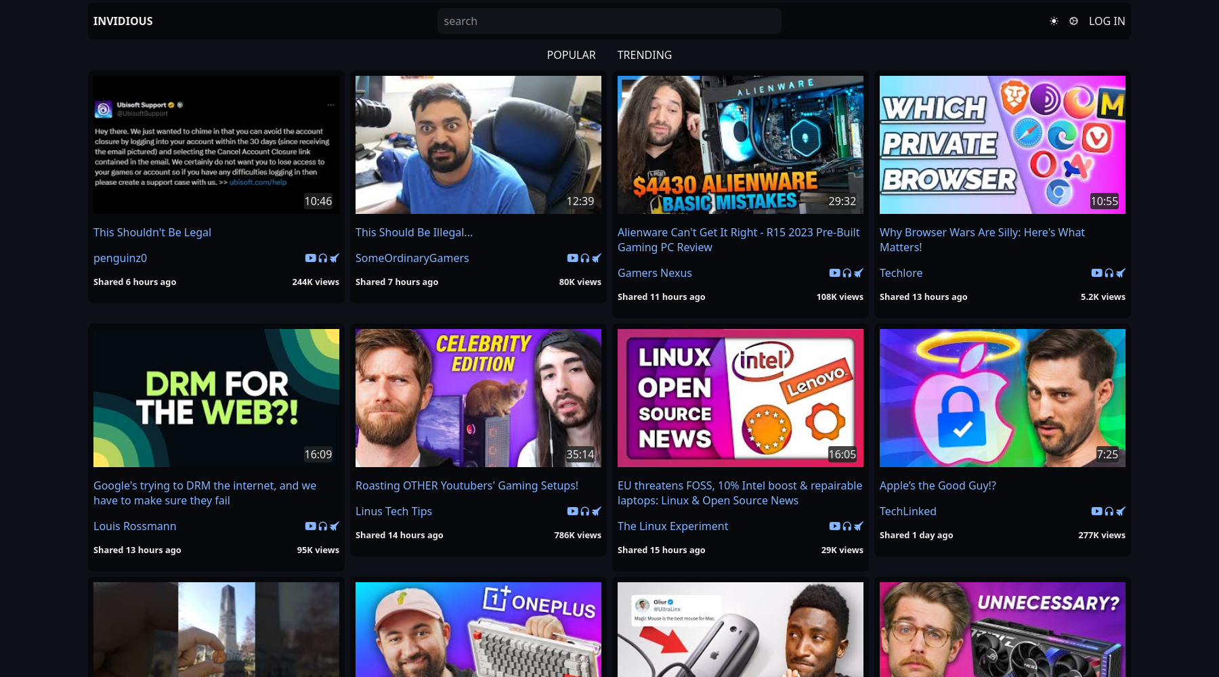Switch to the Trending tab
1219x677 pixels.
[x=644, y=55]
